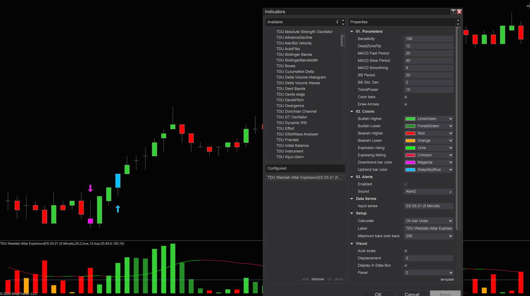Open the help button in Indicators title bar
The image size is (530, 296).
(453, 11)
